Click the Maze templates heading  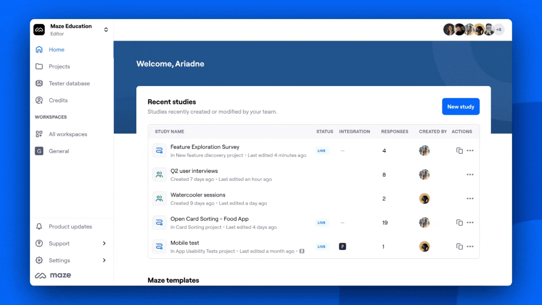coord(173,280)
